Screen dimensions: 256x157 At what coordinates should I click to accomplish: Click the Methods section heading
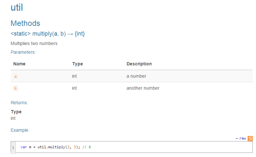click(25, 23)
